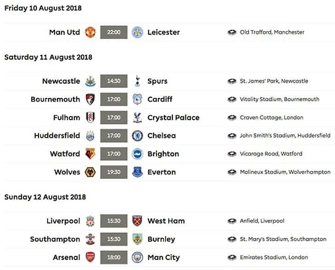
Task: Click the Arsenal club crest
Action: pyautogui.click(x=90, y=258)
